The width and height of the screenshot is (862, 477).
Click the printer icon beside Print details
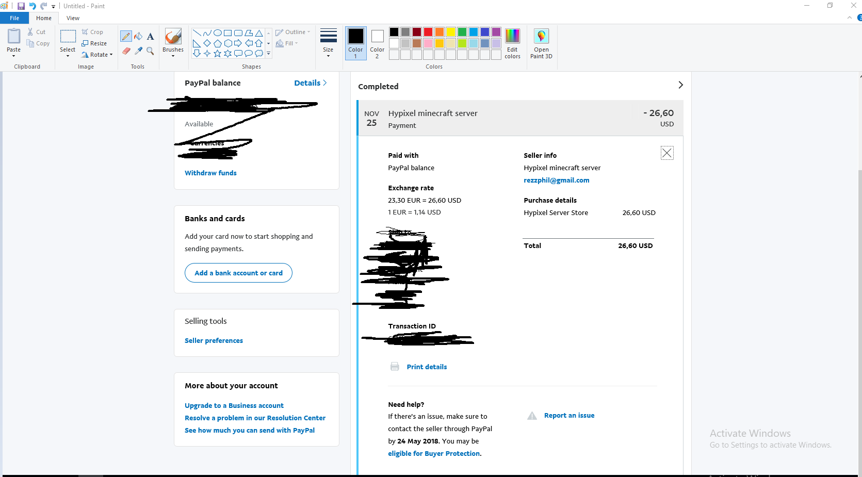coord(395,367)
